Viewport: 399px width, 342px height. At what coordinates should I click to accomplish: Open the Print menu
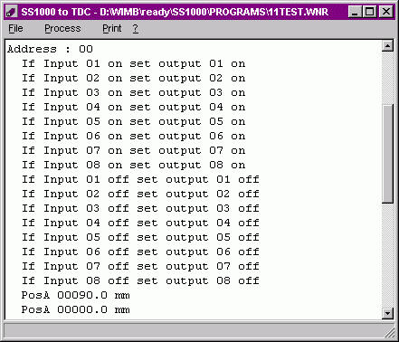point(111,28)
